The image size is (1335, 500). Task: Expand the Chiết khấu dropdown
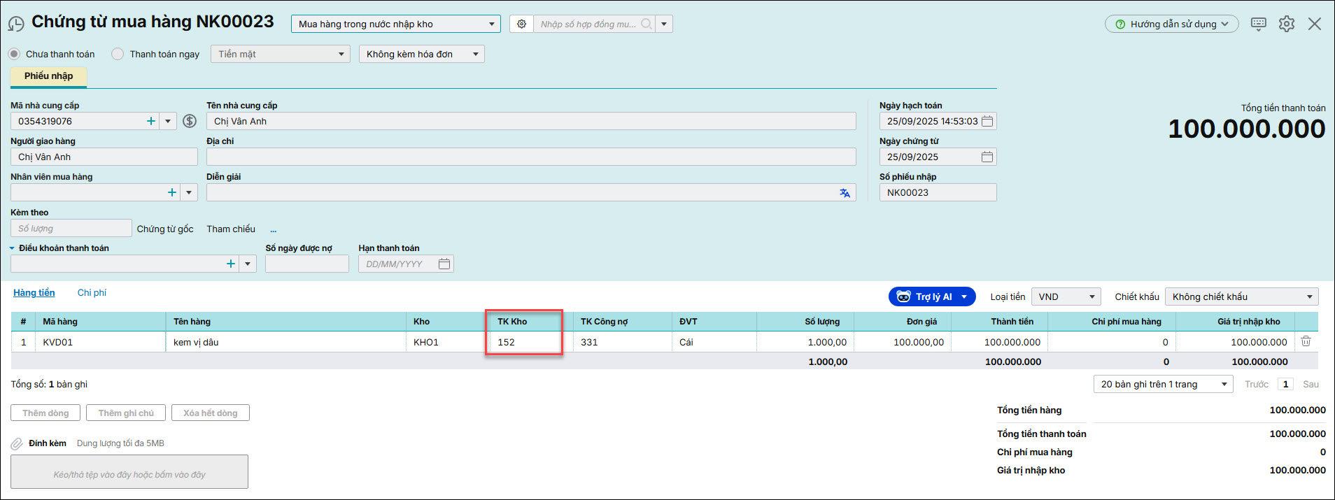coord(1241,297)
